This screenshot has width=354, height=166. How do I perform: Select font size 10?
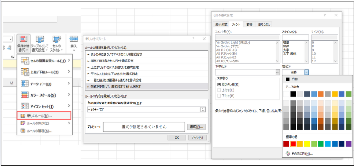click(313, 54)
